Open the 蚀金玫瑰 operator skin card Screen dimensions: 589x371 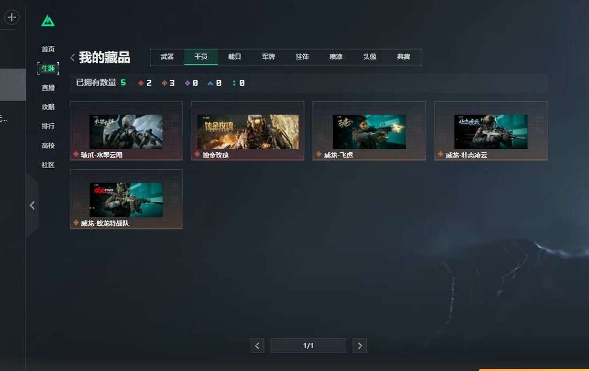point(248,131)
